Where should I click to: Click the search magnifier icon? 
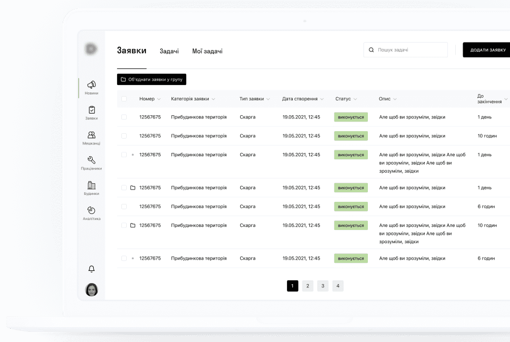tap(371, 49)
